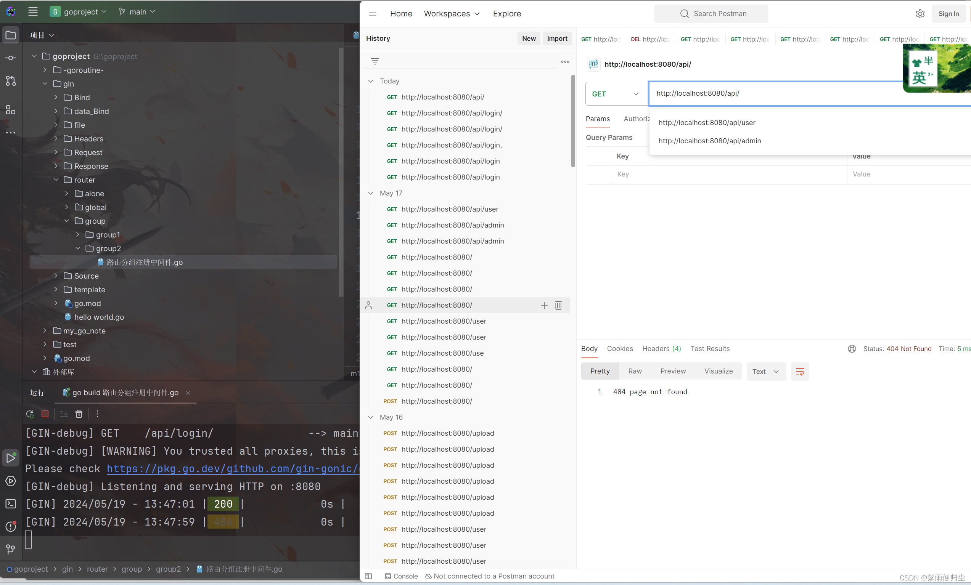Click the New button in History
The height and width of the screenshot is (585, 971).
pyautogui.click(x=529, y=38)
